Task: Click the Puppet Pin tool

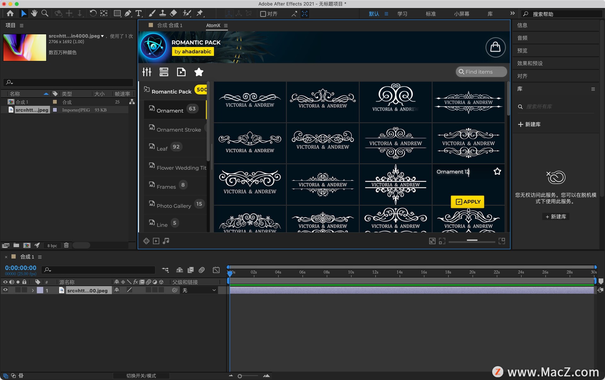Action: [199, 13]
